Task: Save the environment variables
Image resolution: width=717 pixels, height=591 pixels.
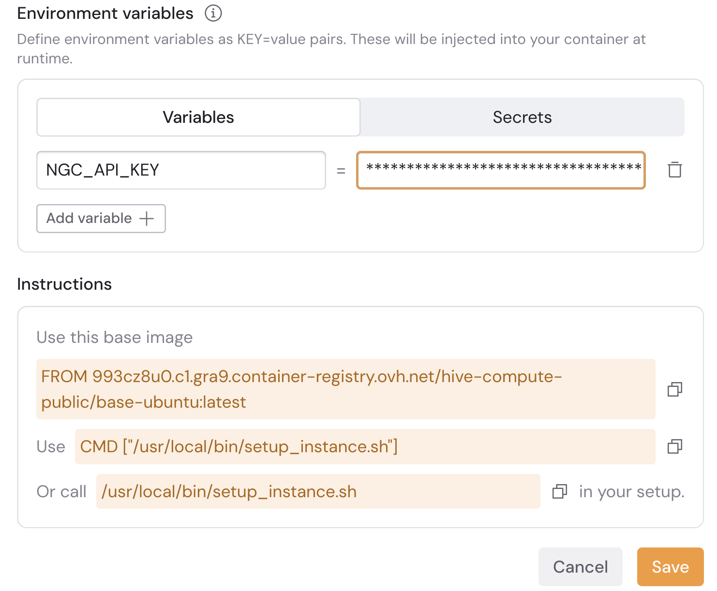Action: [x=670, y=567]
